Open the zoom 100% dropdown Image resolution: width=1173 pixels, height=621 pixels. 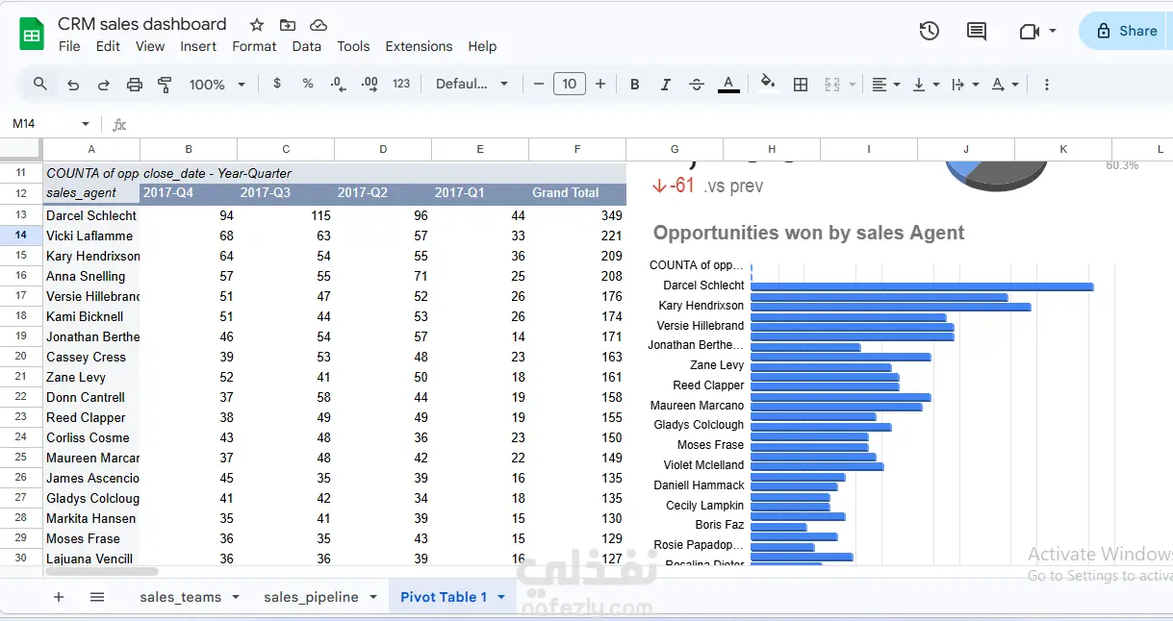(x=217, y=85)
